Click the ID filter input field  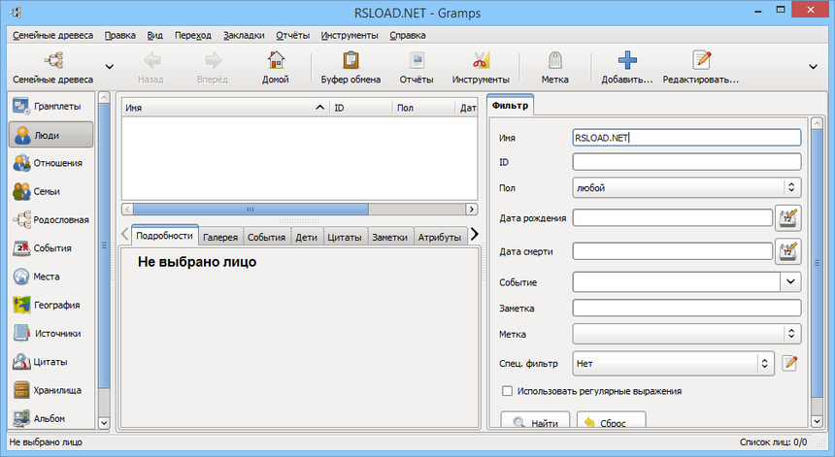(x=686, y=161)
